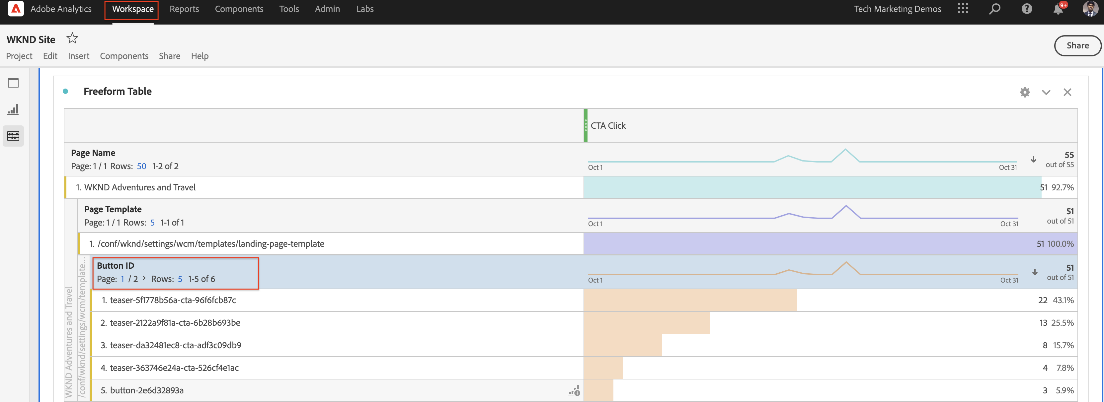The height and width of the screenshot is (402, 1104).
Task: Click the Share button
Action: [x=1077, y=45]
